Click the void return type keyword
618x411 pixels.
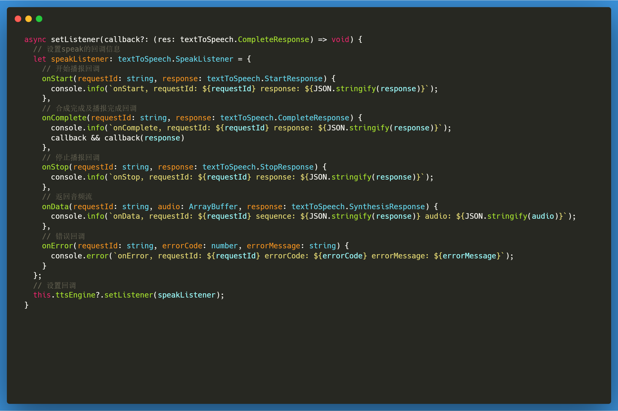click(340, 39)
